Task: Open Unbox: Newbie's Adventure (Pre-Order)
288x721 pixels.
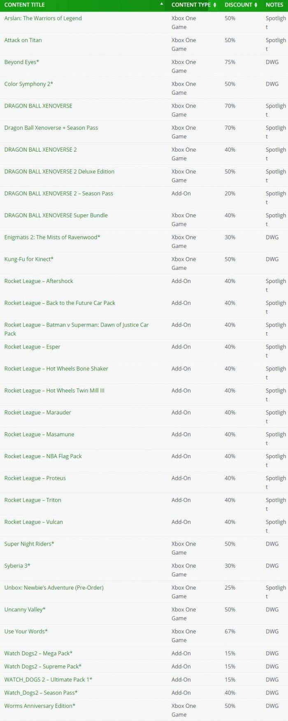Action: [x=54, y=588]
